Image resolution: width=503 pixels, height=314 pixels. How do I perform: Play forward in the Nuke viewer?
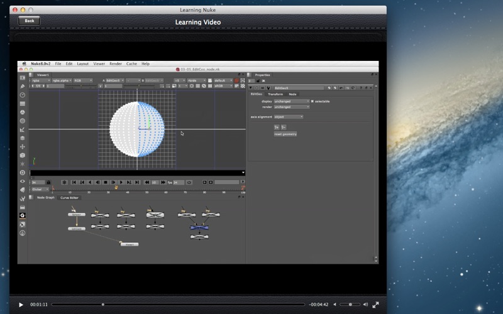121,182
